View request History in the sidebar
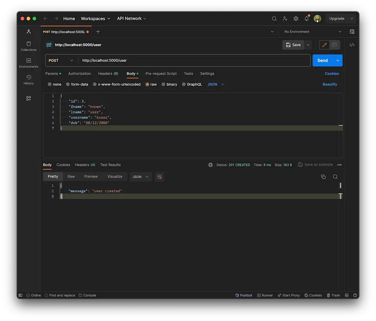Image resolution: width=376 pixels, height=321 pixels. [28, 79]
